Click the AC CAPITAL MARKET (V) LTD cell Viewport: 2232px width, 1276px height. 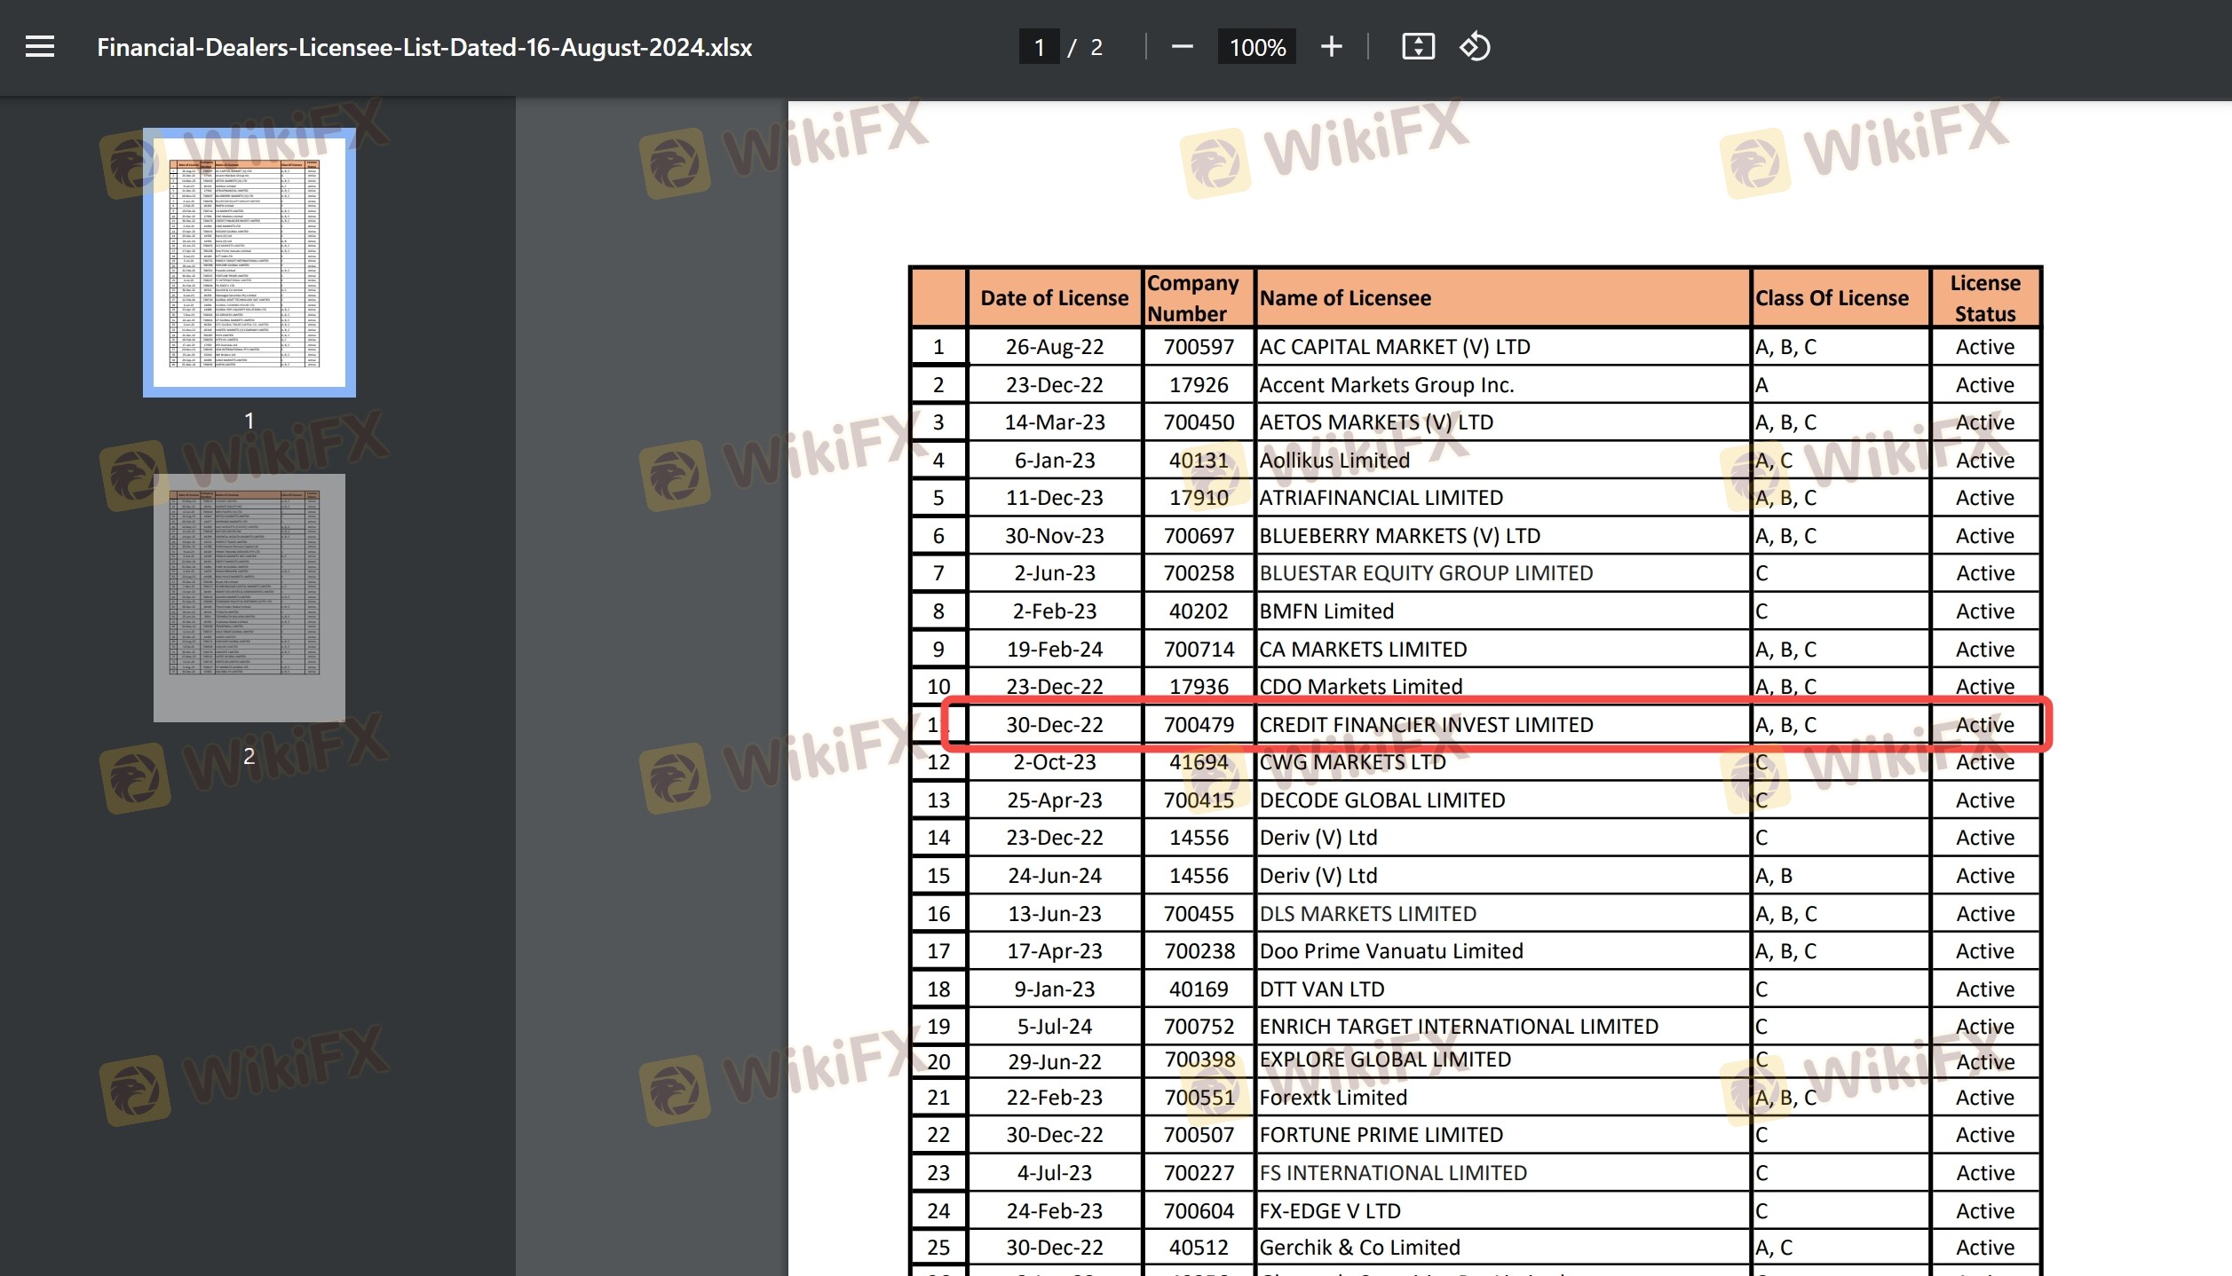click(x=1395, y=347)
